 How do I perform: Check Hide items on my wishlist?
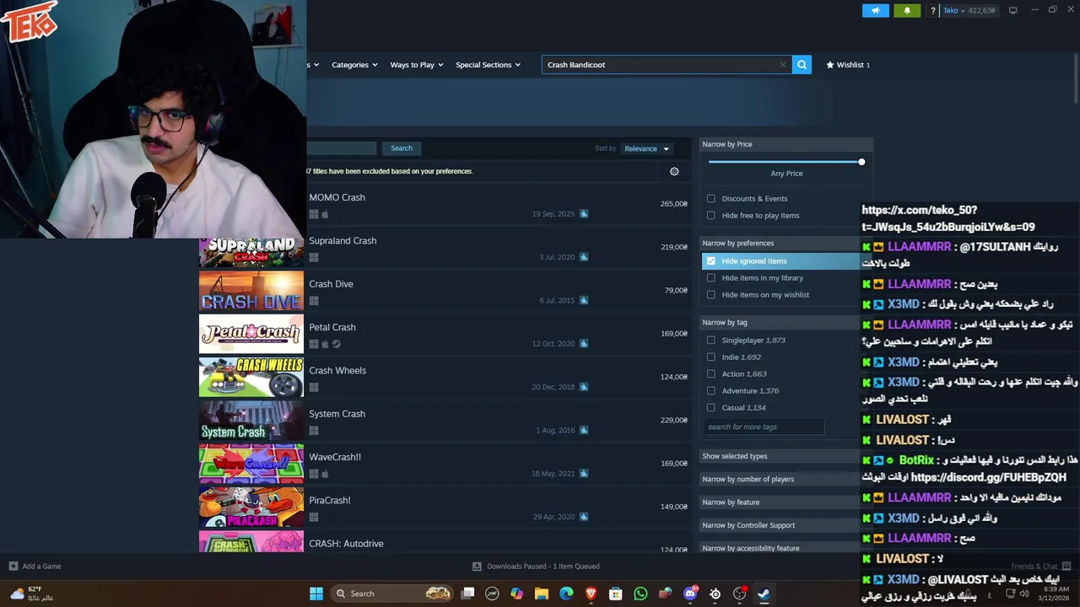tap(710, 295)
